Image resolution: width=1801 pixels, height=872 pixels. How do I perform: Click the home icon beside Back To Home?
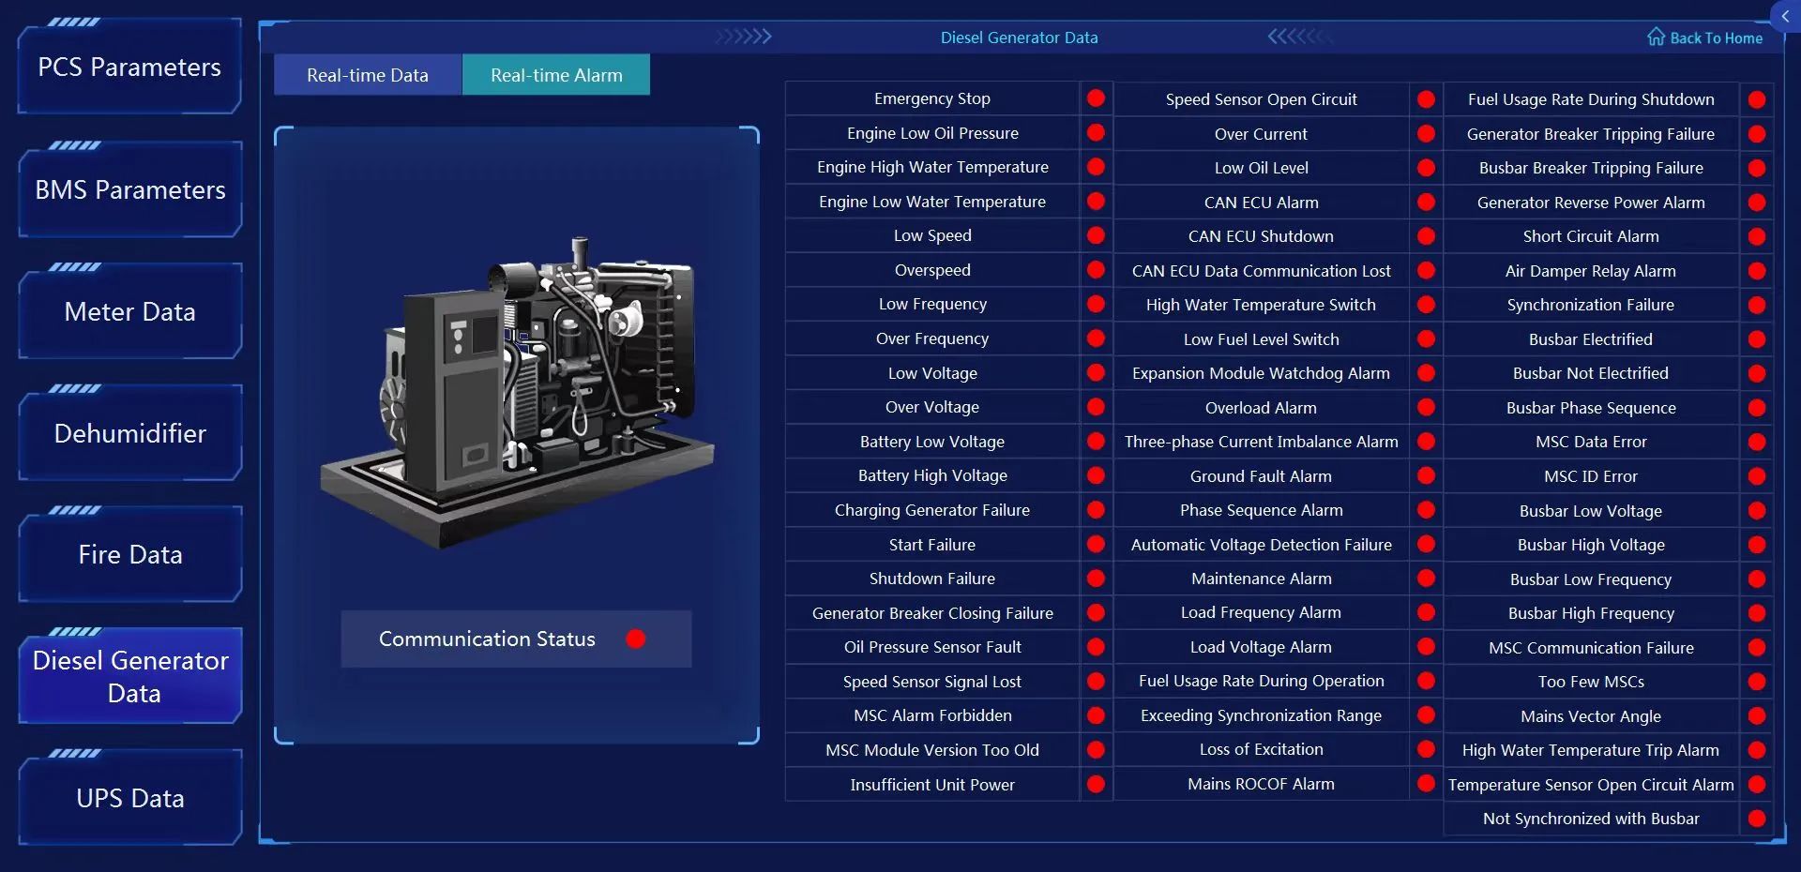1656,37
